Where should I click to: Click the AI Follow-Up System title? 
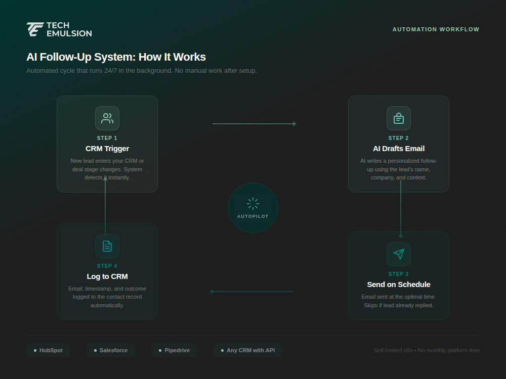coord(116,57)
